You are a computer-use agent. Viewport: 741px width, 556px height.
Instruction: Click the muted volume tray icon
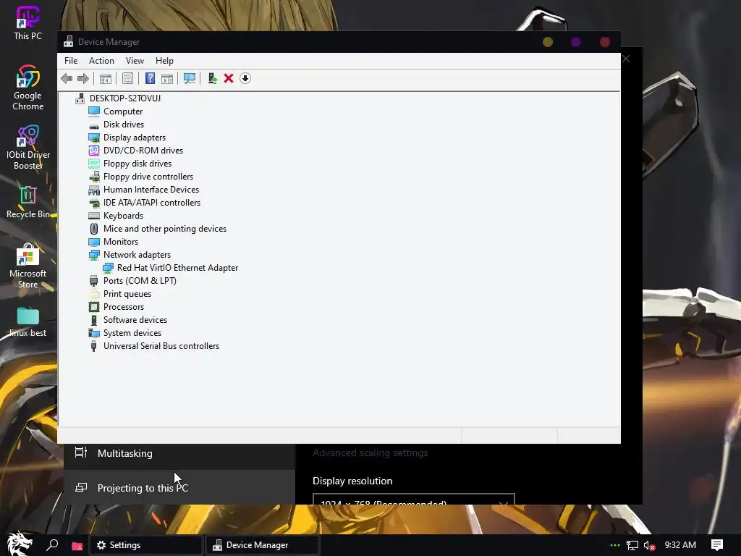(x=649, y=546)
